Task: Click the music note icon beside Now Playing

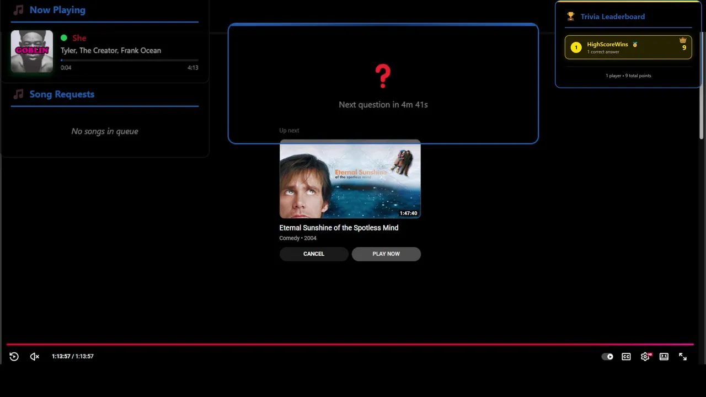Action: click(18, 10)
